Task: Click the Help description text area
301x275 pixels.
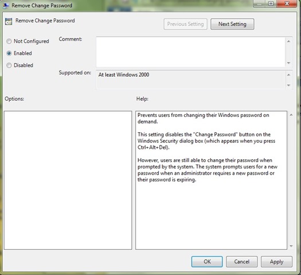Action: pyautogui.click(x=211, y=180)
